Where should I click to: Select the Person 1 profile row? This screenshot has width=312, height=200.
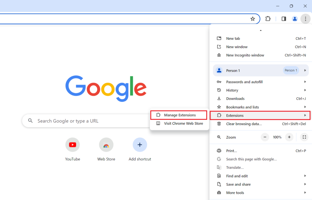(x=261, y=71)
